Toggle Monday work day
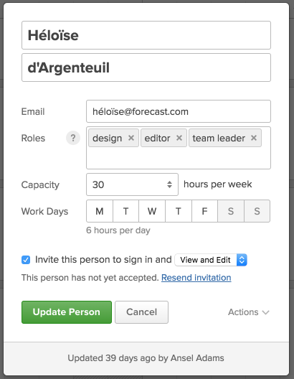294x379 pixels. 100,211
